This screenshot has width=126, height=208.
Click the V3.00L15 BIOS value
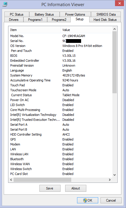[x=69, y=56]
